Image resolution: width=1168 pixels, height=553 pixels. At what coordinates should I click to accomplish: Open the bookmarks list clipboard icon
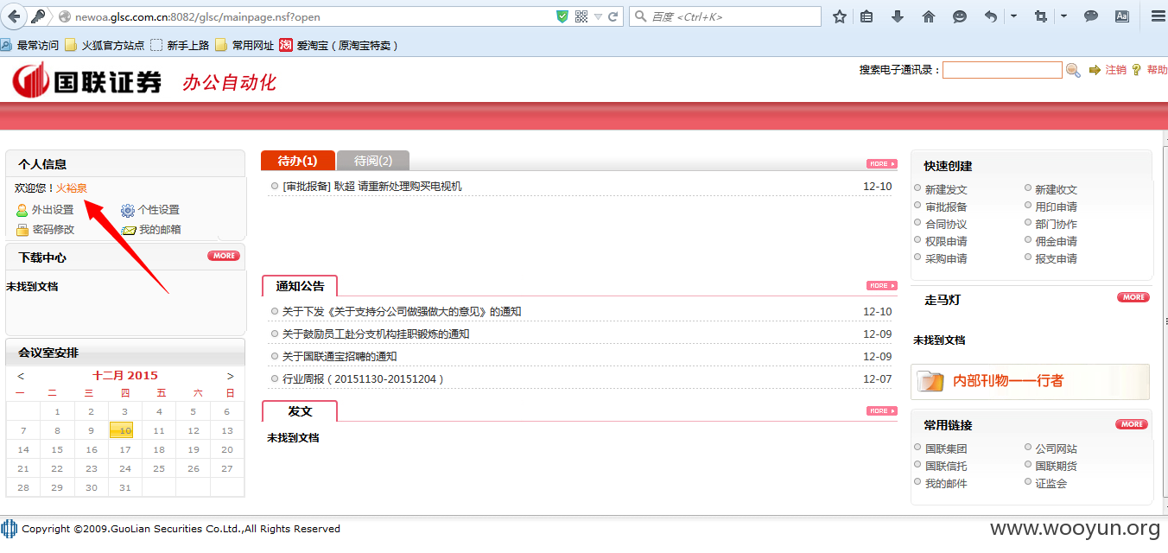867,16
